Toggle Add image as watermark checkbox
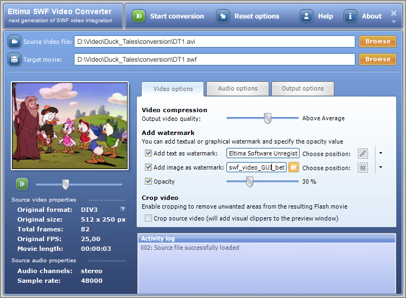 [148, 167]
